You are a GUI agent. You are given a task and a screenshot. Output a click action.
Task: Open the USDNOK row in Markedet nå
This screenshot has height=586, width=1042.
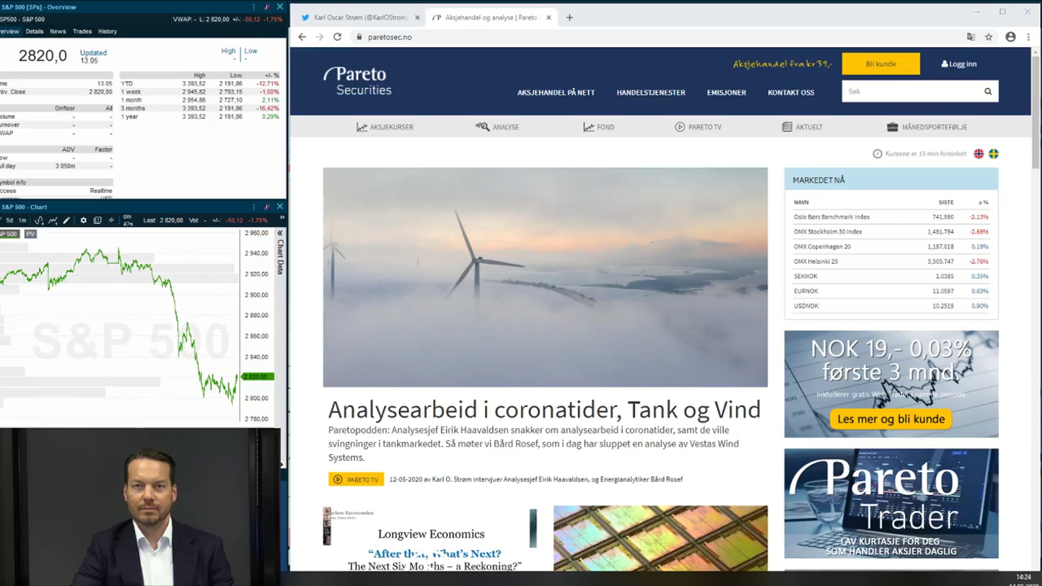tap(891, 306)
